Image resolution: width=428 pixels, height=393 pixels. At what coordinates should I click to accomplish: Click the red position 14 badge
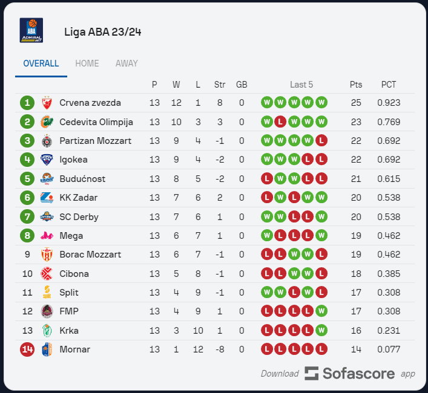pyautogui.click(x=27, y=349)
